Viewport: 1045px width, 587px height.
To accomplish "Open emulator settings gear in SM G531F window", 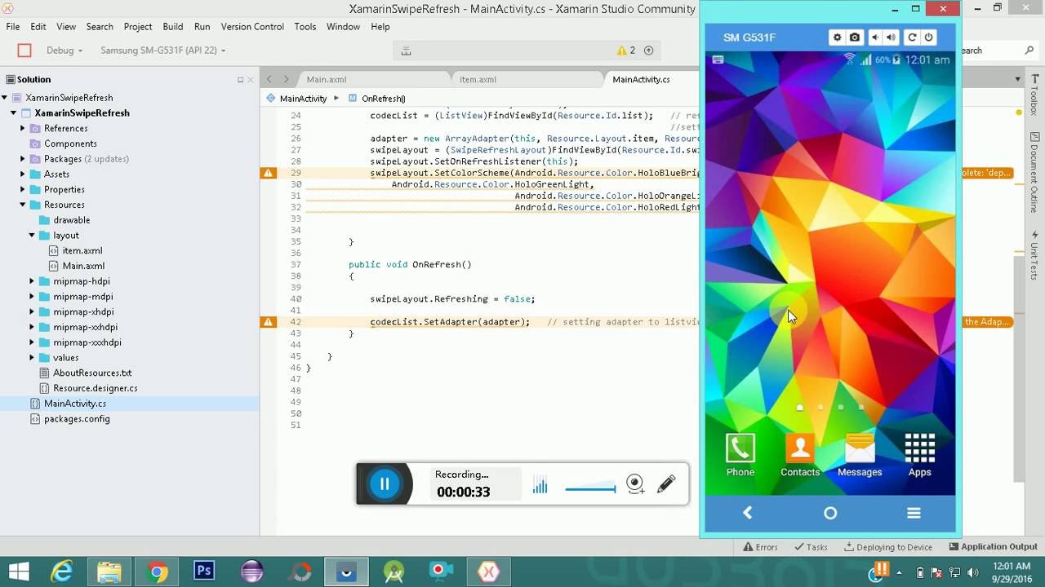I will point(837,38).
